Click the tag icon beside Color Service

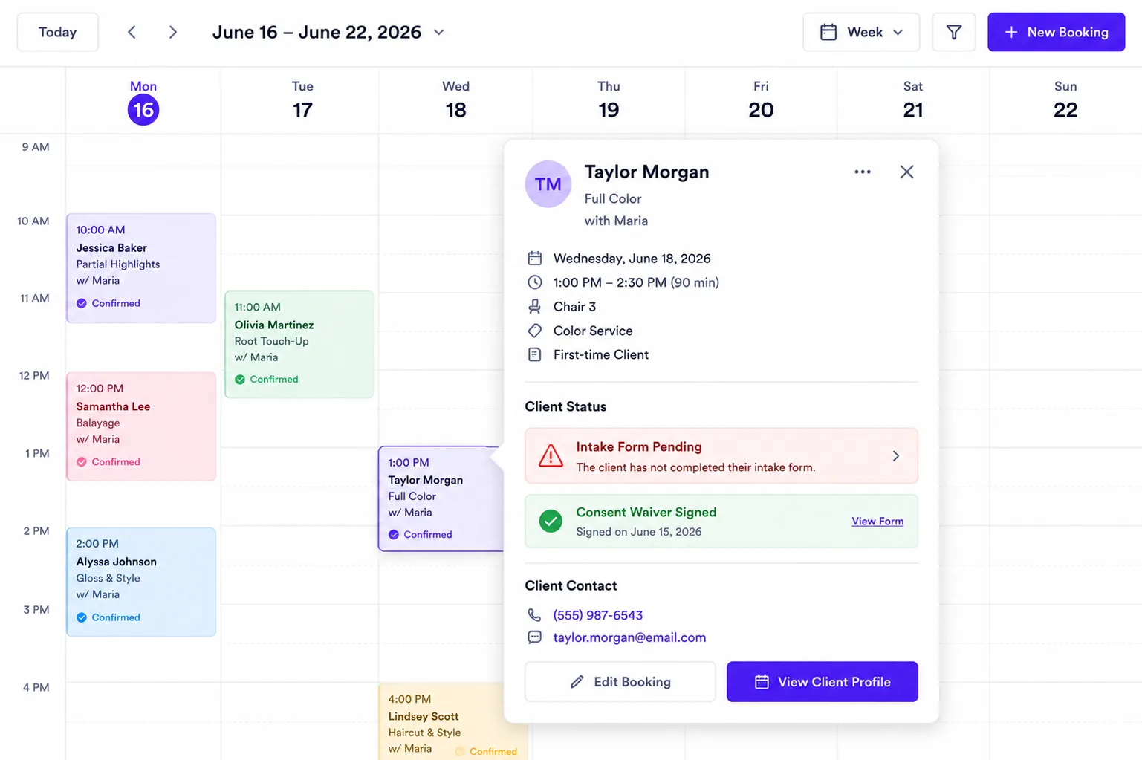[535, 331]
